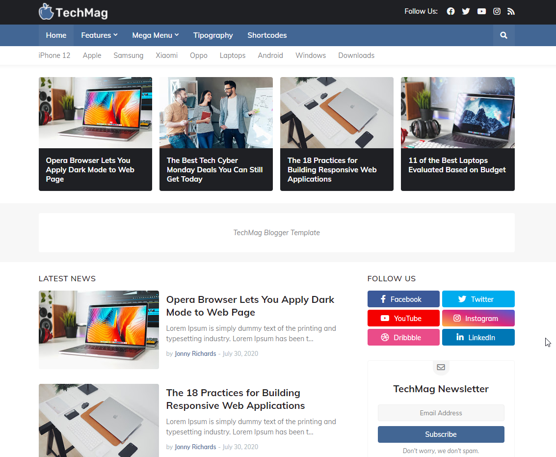Select the Oppo category link
556x457 pixels.
(x=199, y=55)
